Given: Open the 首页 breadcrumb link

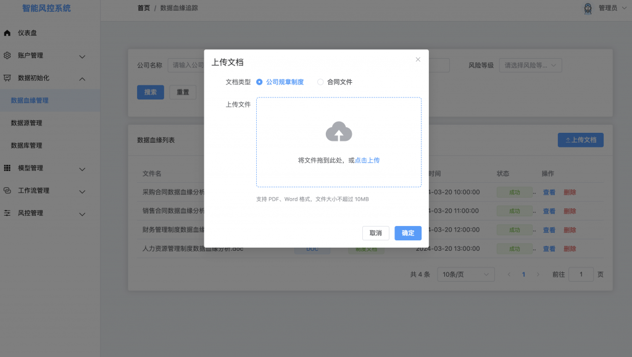Looking at the screenshot, I should (143, 7).
